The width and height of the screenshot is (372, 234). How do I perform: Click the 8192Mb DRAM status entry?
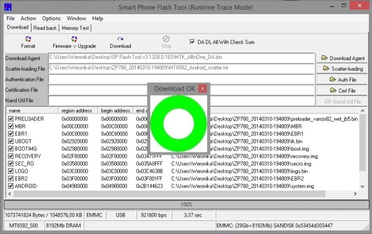(63, 225)
